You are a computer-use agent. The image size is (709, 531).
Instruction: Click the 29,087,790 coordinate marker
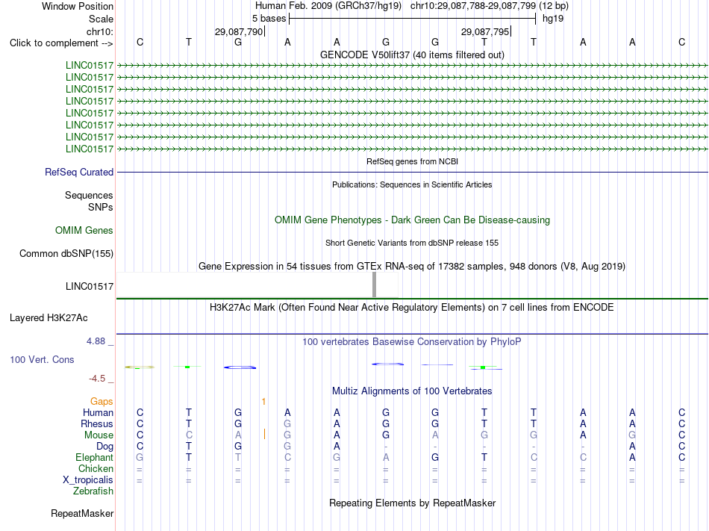click(x=239, y=31)
